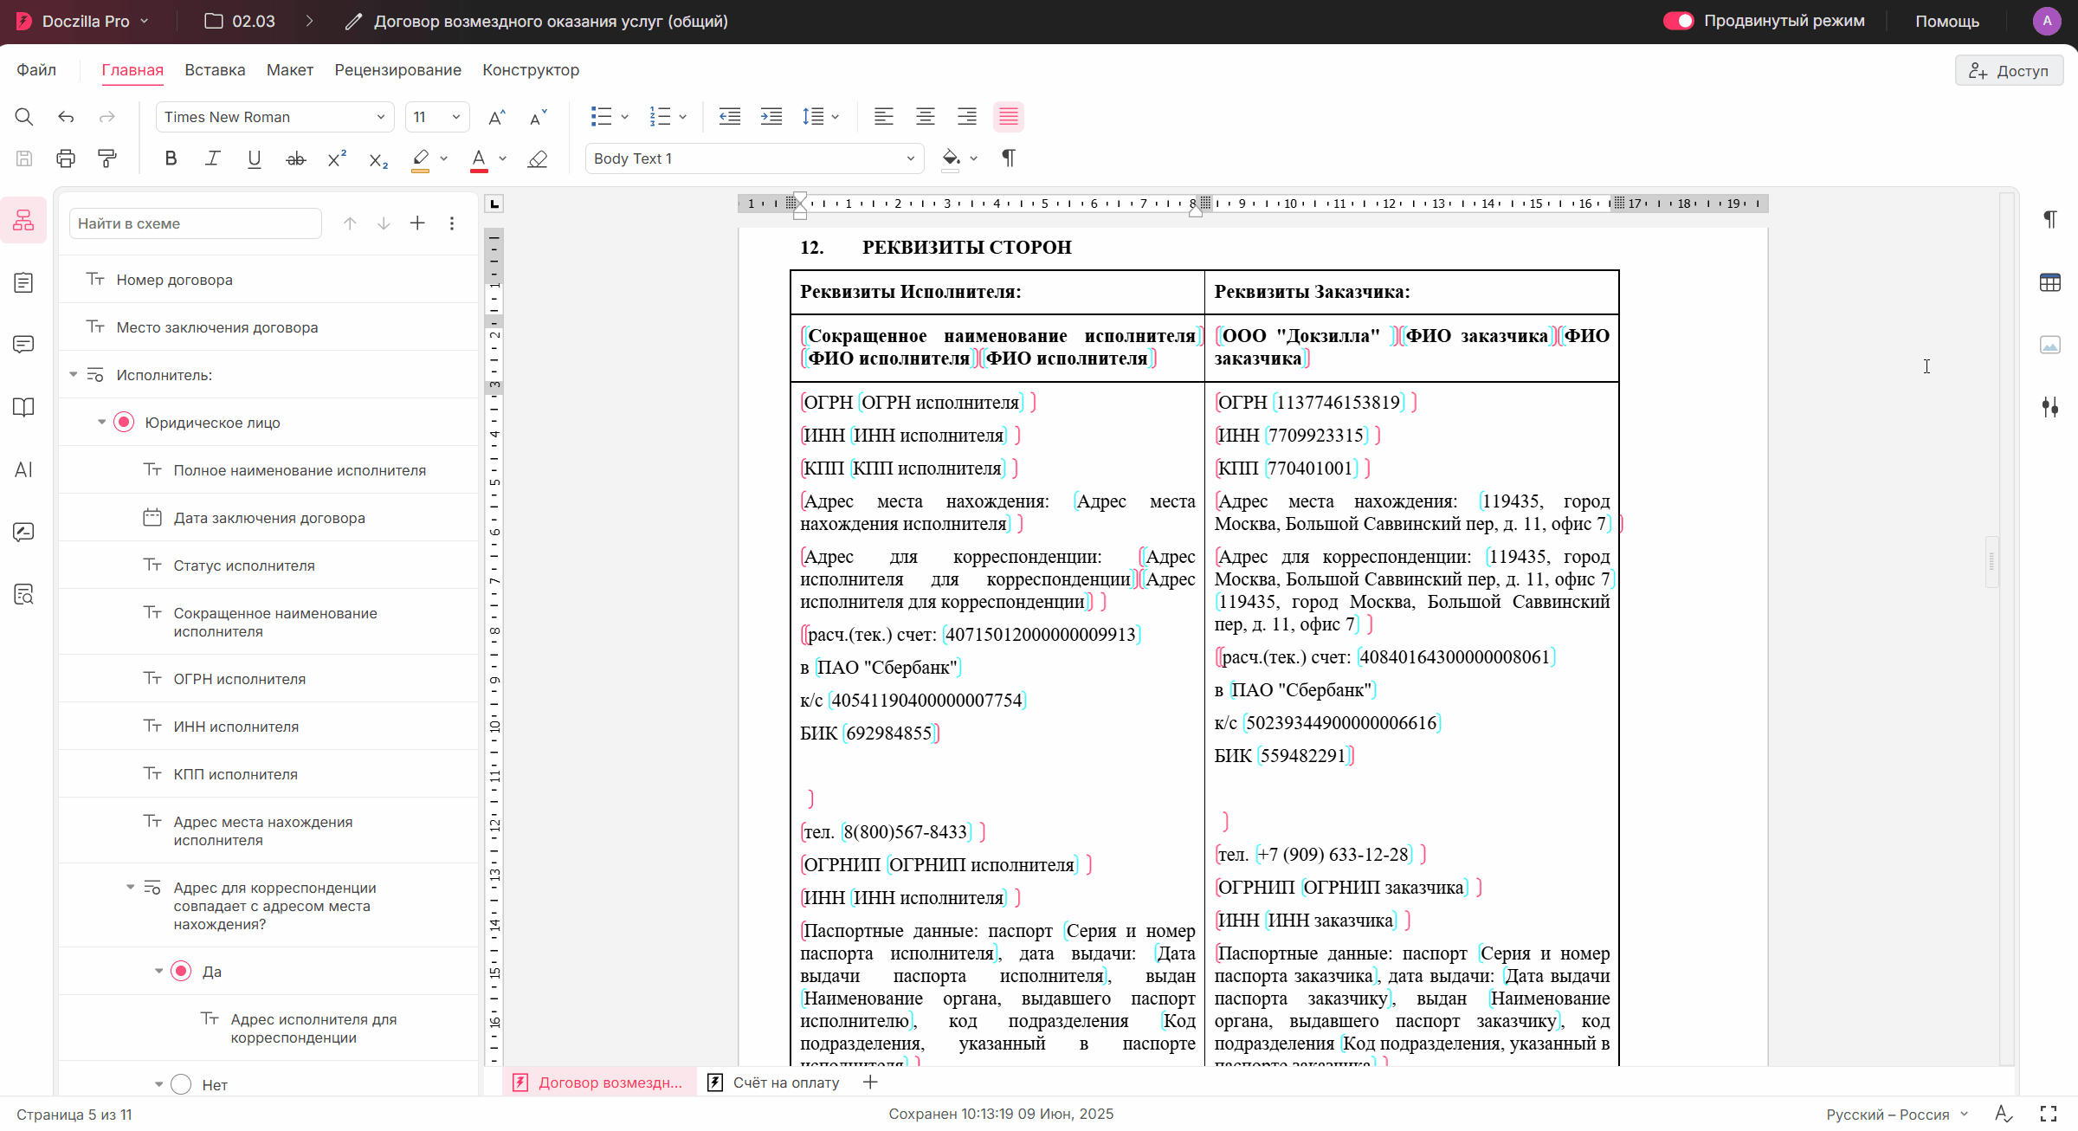The image size is (2078, 1131).
Task: Switch to the Конструктор tab
Action: [531, 70]
